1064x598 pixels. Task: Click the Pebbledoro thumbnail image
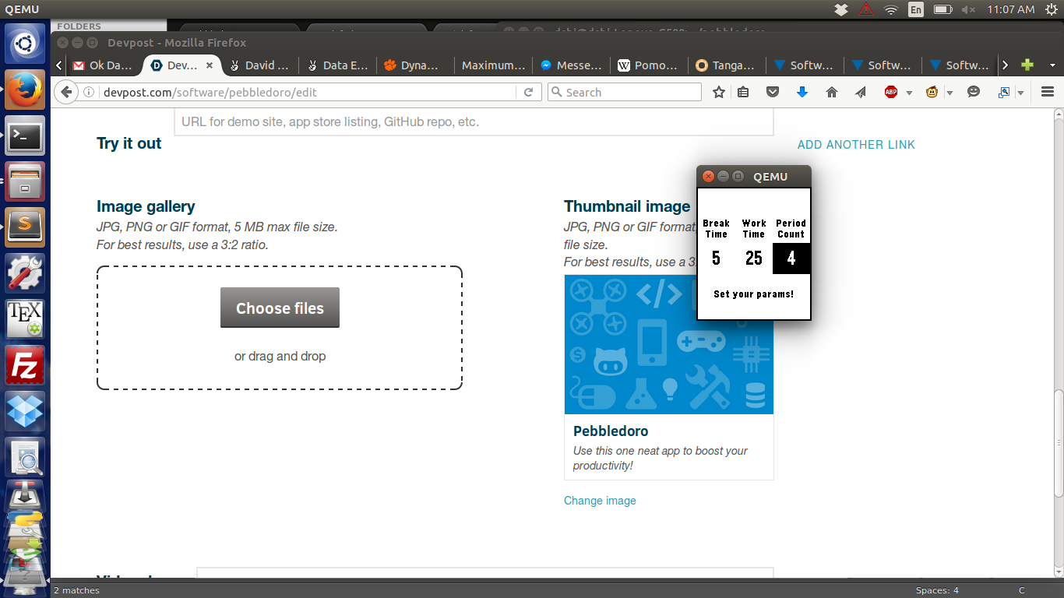pyautogui.click(x=669, y=343)
